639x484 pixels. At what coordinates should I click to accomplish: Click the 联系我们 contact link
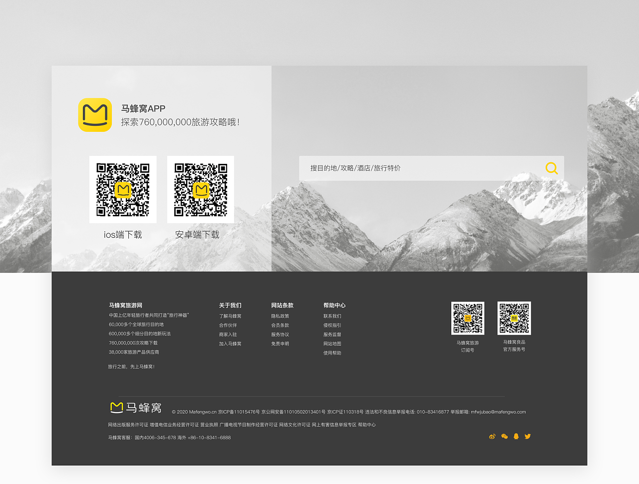[332, 316]
